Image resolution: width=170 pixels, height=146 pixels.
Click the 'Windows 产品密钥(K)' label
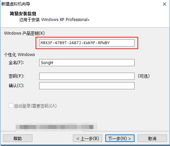click(x=25, y=33)
